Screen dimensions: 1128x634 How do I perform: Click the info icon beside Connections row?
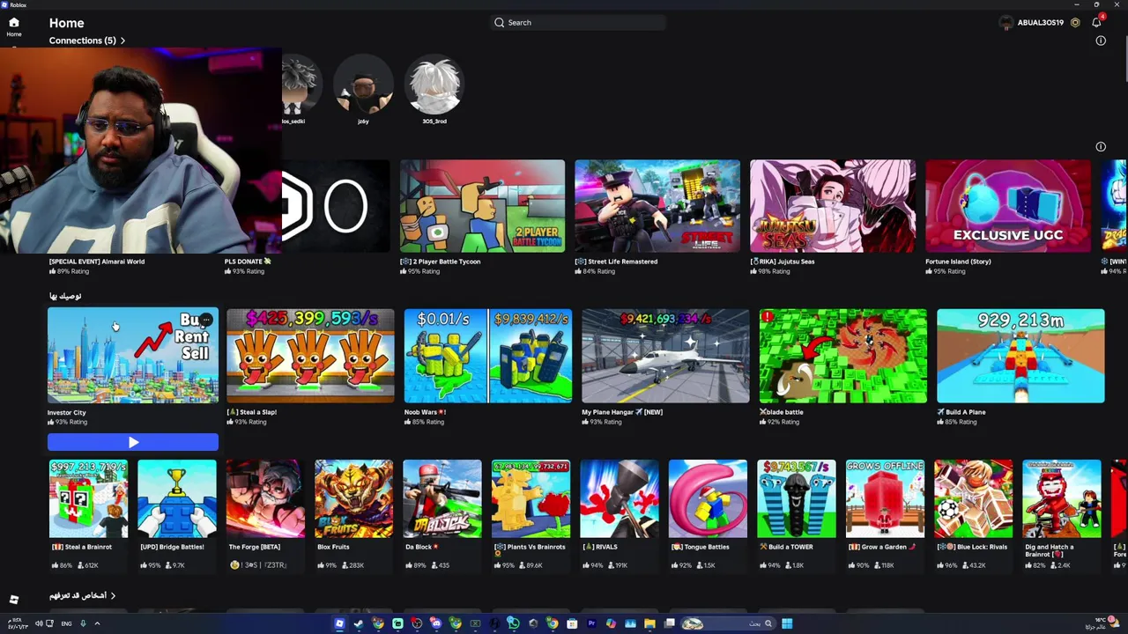pyautogui.click(x=1101, y=41)
